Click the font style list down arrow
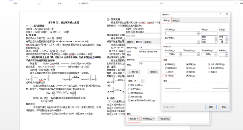The image size is (243, 130). tap(216, 42)
